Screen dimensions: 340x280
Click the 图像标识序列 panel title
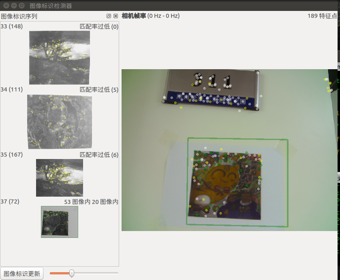click(19, 16)
